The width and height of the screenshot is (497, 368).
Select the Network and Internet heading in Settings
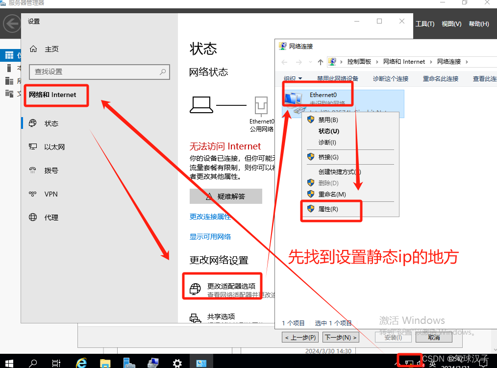(52, 95)
